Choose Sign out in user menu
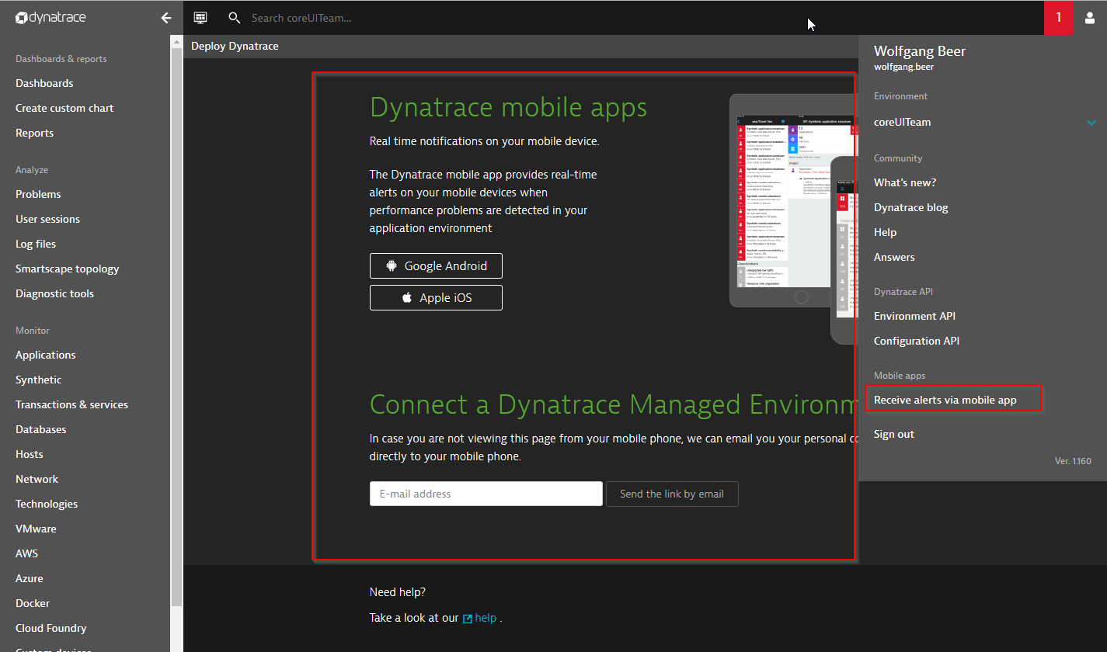This screenshot has height=652, width=1107. coord(893,434)
